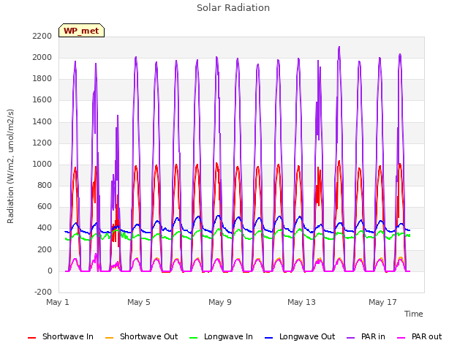
Task: Click the Radiation y-axis title
Action: click(10, 166)
